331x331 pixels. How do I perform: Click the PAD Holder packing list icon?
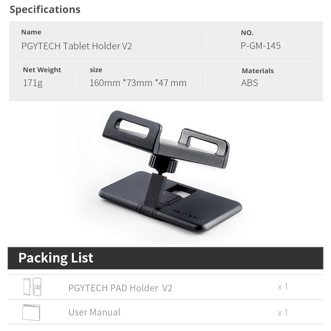32,287
